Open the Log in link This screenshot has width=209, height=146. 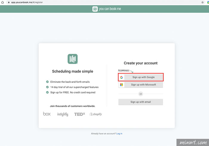pyautogui.click(x=119, y=133)
